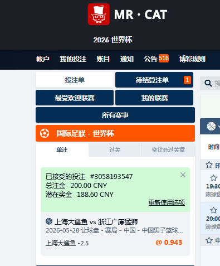Star the first league header row
The height and width of the screenshot is (266, 220).
pyautogui.click(x=209, y=165)
